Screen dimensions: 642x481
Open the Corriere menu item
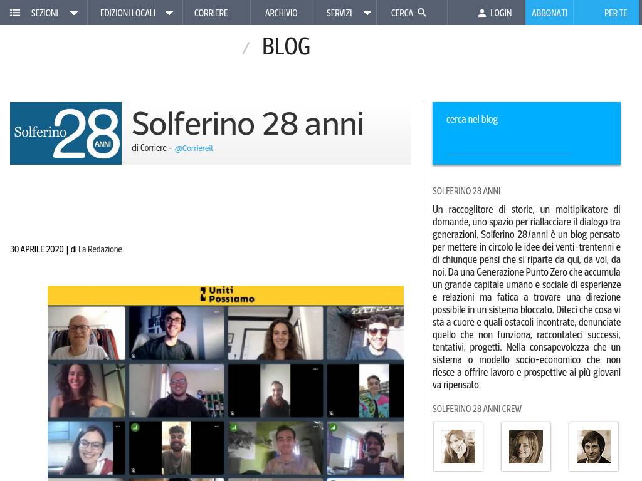click(211, 13)
